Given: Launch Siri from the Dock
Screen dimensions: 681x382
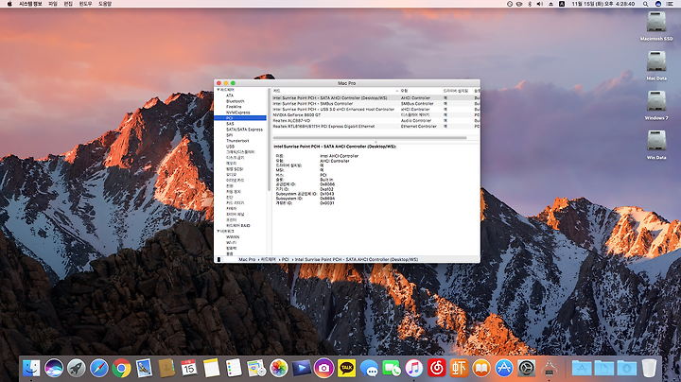Looking at the screenshot, I should (54, 368).
